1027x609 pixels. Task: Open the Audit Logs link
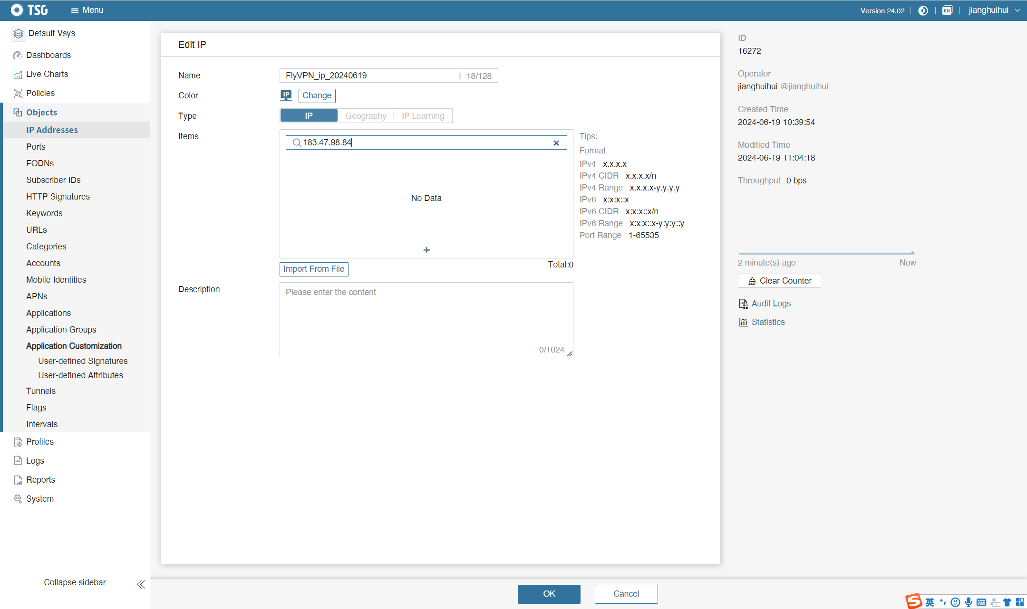click(771, 304)
